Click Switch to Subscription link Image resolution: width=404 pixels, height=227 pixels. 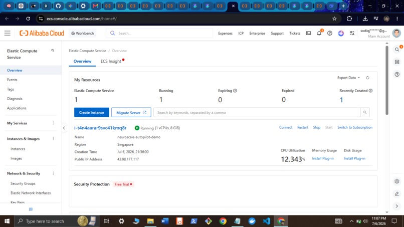coord(355,127)
